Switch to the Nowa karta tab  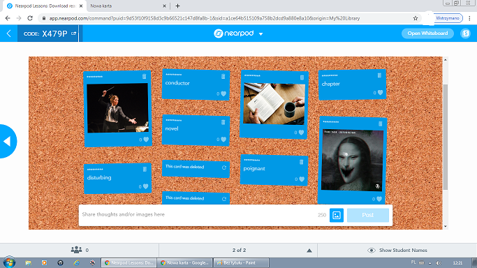click(126, 6)
